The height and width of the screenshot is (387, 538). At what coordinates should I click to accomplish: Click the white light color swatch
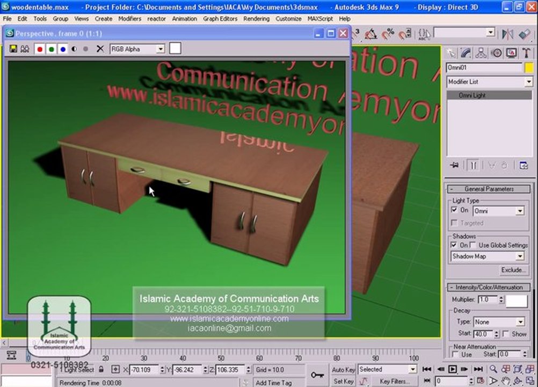[x=517, y=301]
